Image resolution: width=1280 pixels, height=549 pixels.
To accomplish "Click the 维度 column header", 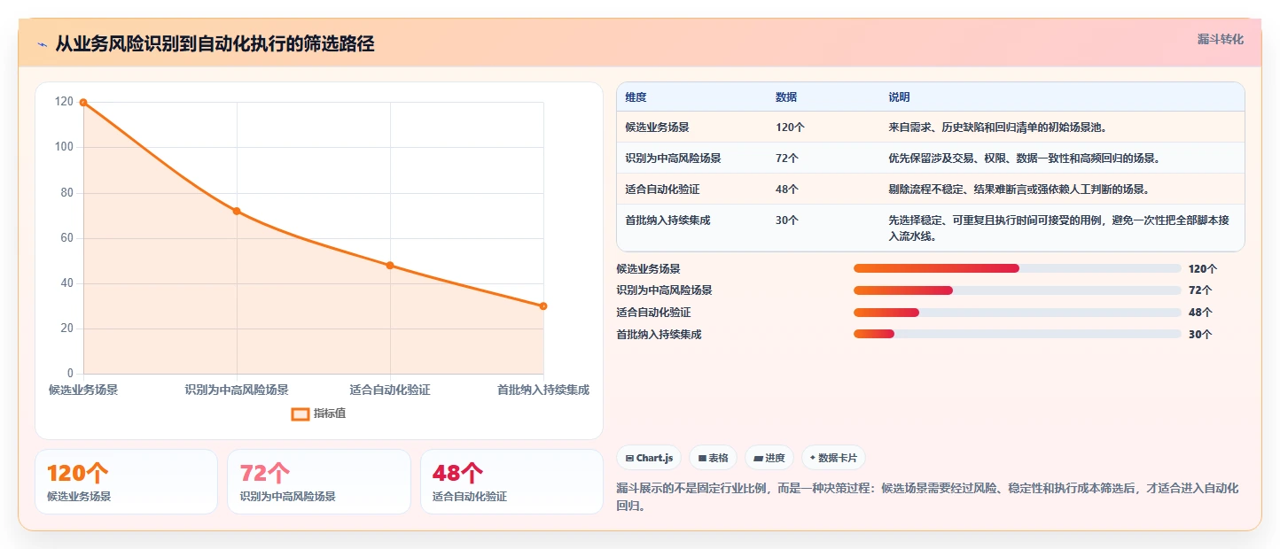I will (636, 97).
